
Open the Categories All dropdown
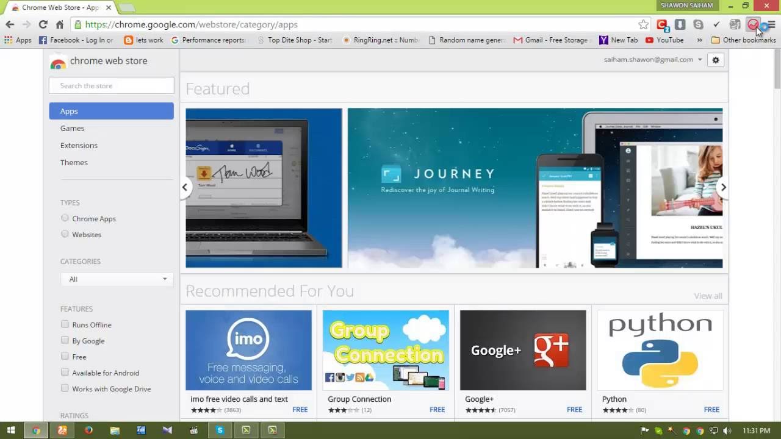click(117, 279)
